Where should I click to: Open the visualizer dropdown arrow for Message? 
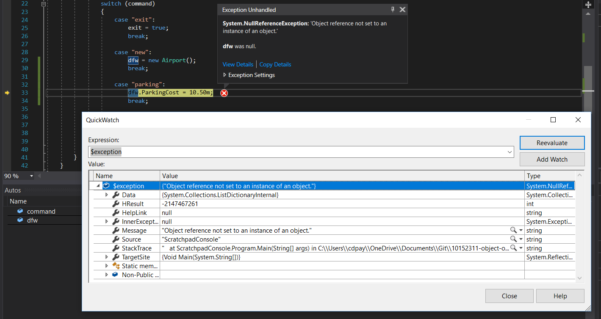coord(521,230)
